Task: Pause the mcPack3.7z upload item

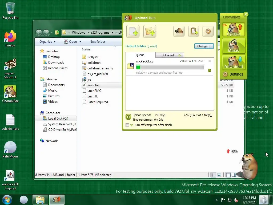Action: point(210,70)
